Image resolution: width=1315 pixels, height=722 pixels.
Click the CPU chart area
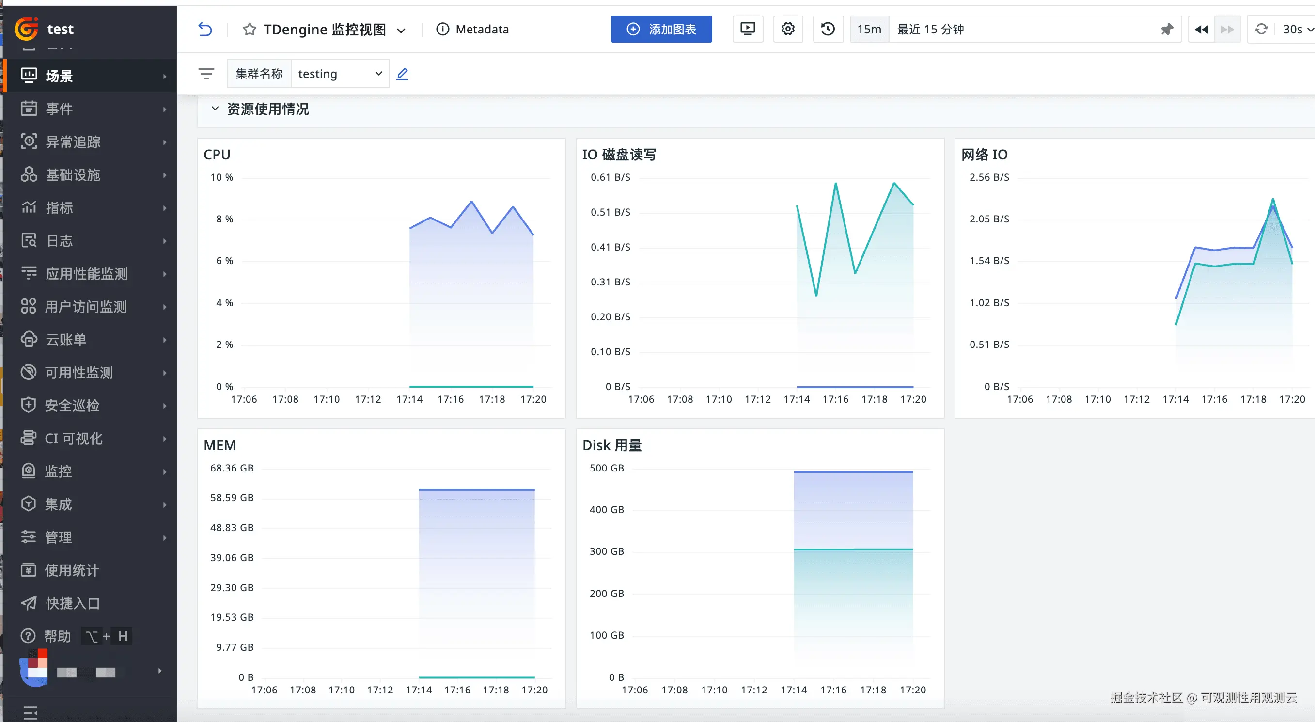coord(396,283)
